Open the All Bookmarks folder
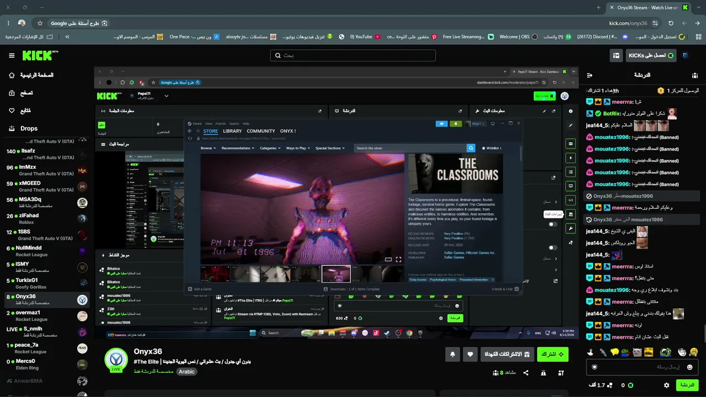This screenshot has height=397, width=706. coord(30,37)
